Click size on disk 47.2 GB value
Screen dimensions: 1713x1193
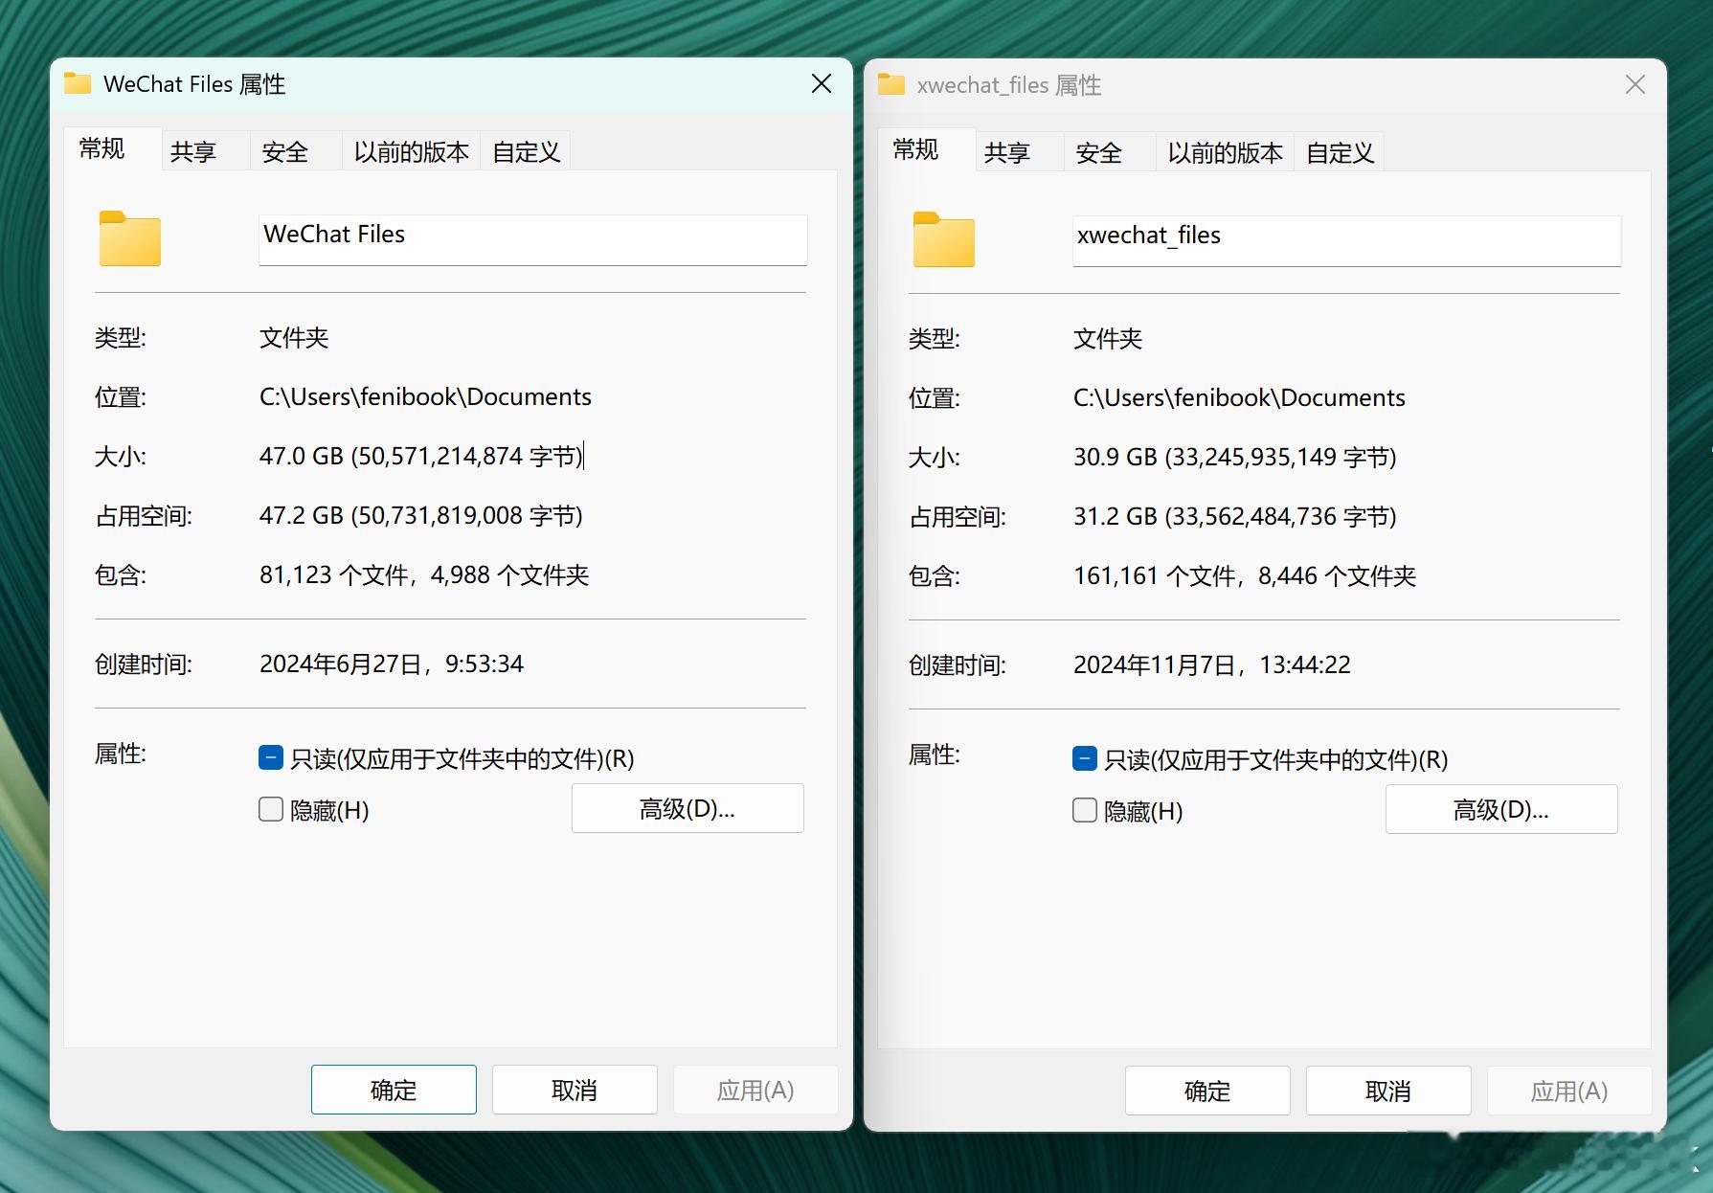click(x=421, y=515)
